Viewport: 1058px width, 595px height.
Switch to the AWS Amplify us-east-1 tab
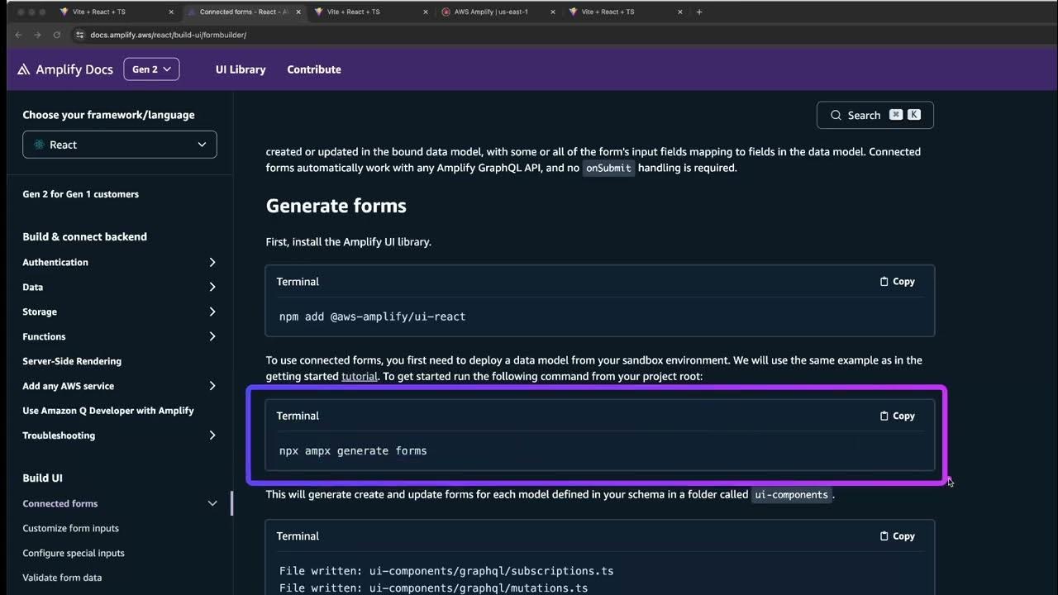coord(491,12)
